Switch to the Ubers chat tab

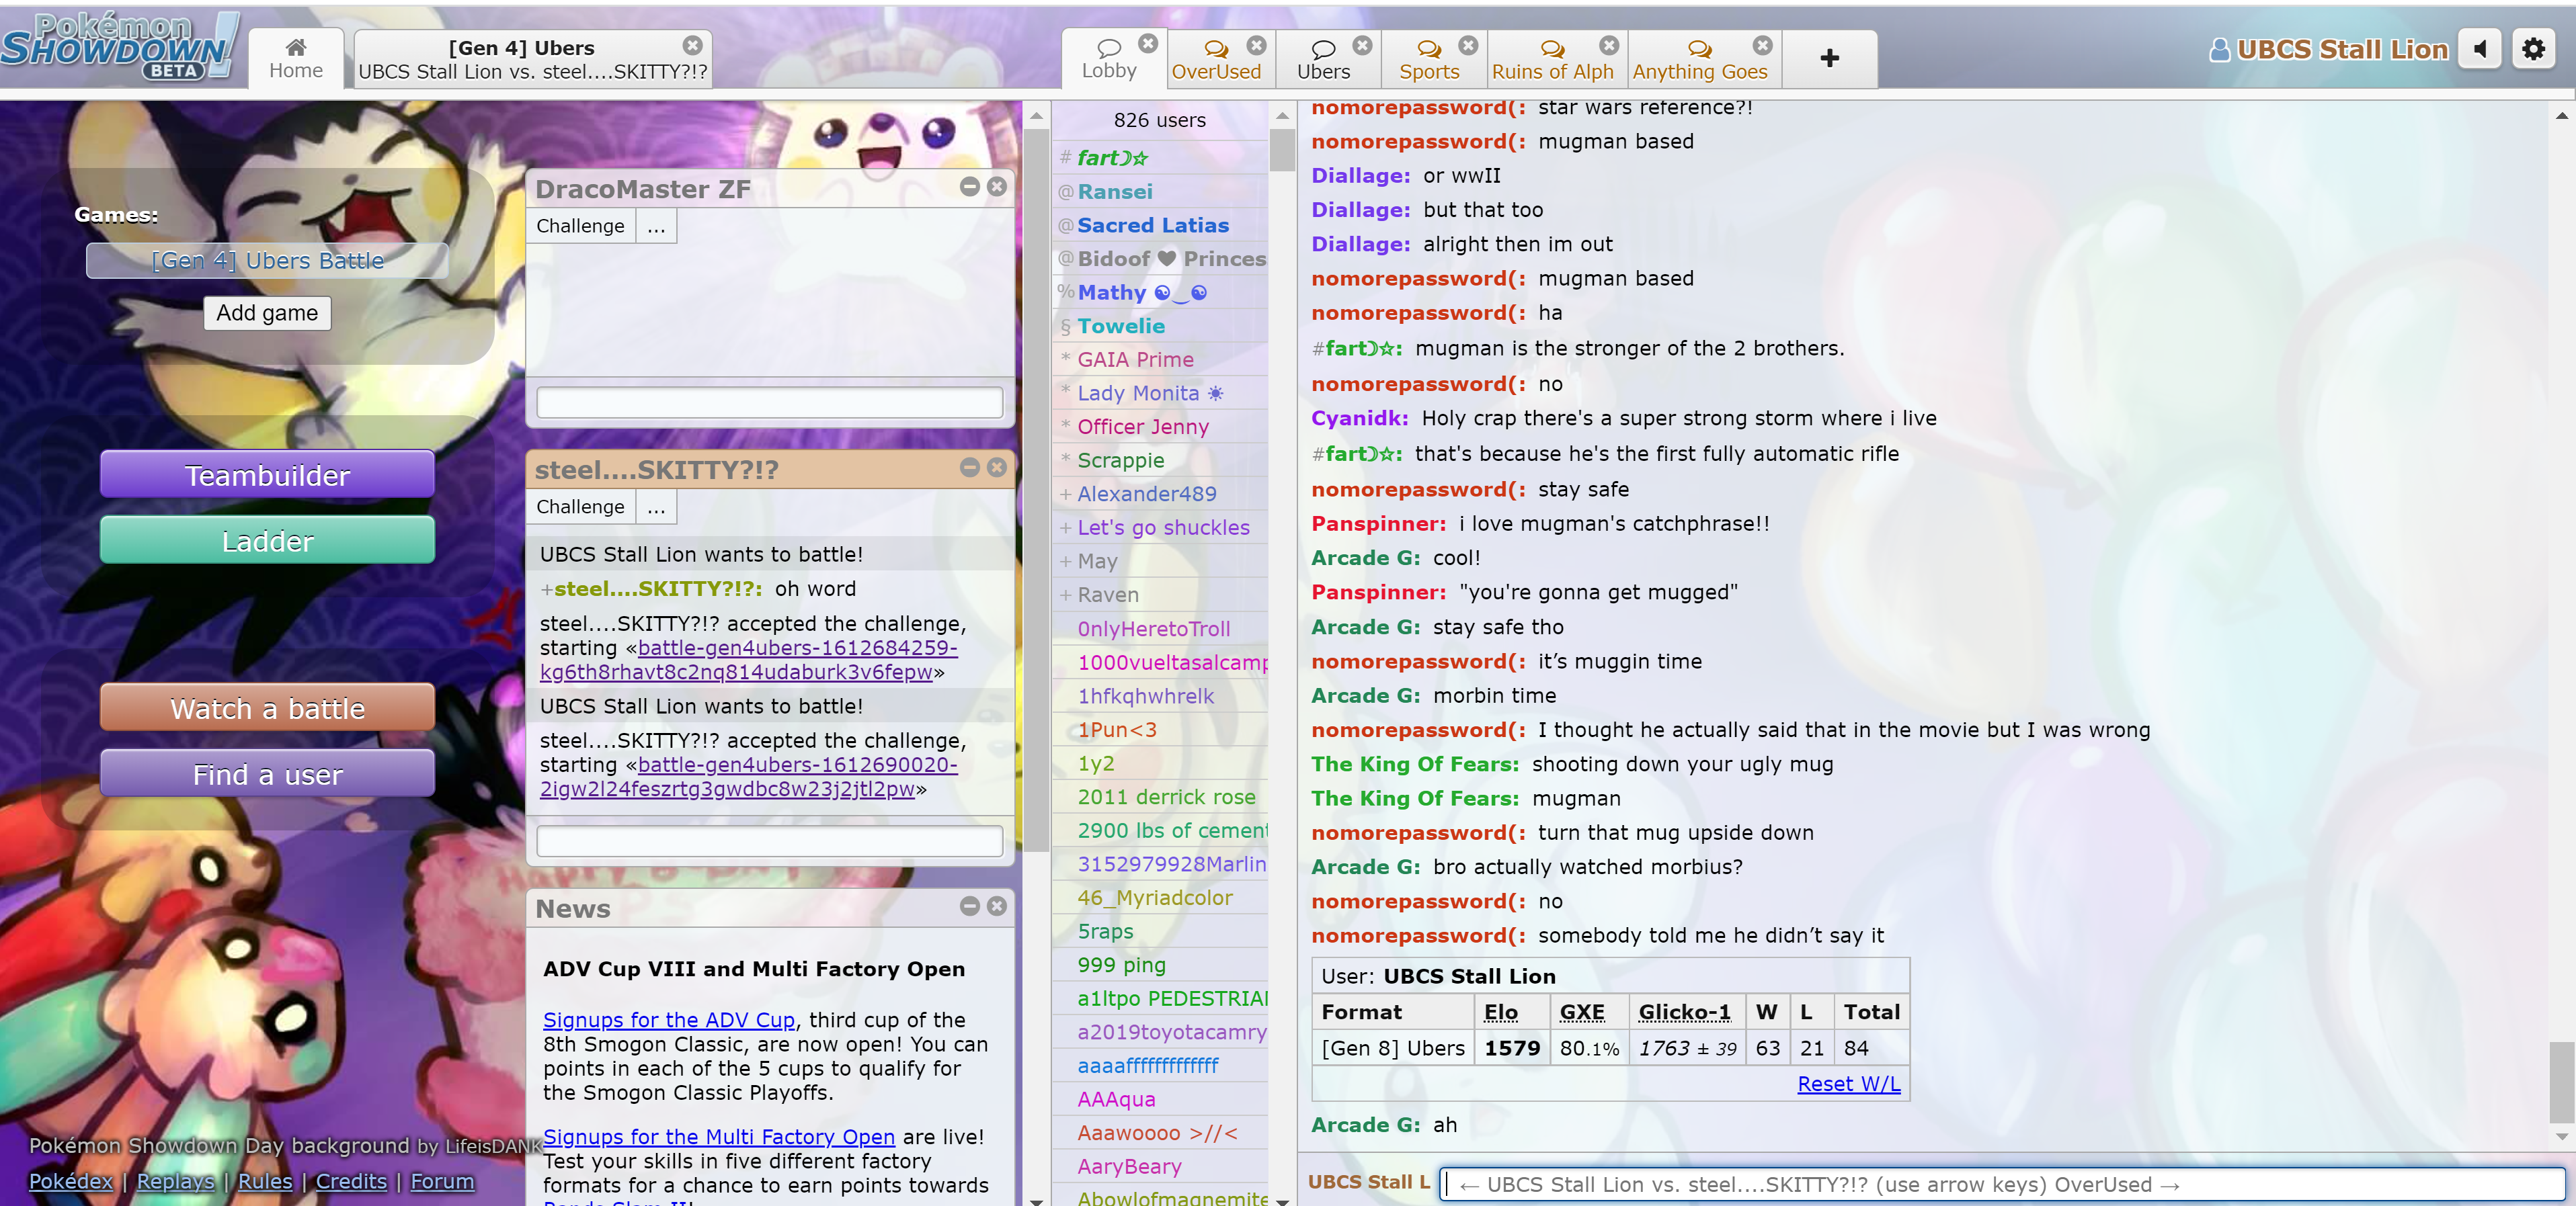point(1323,60)
